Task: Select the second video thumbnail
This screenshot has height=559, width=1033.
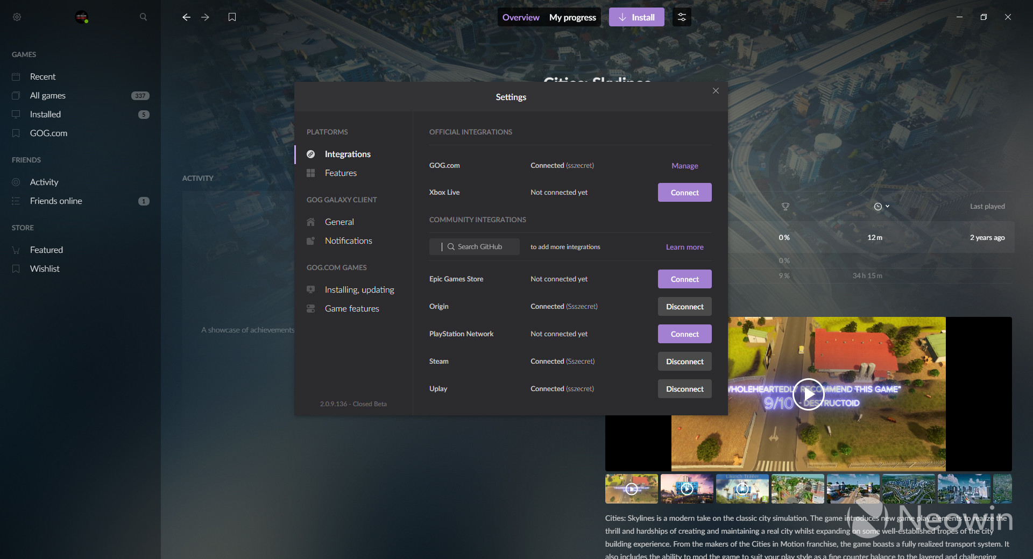Action: point(687,489)
